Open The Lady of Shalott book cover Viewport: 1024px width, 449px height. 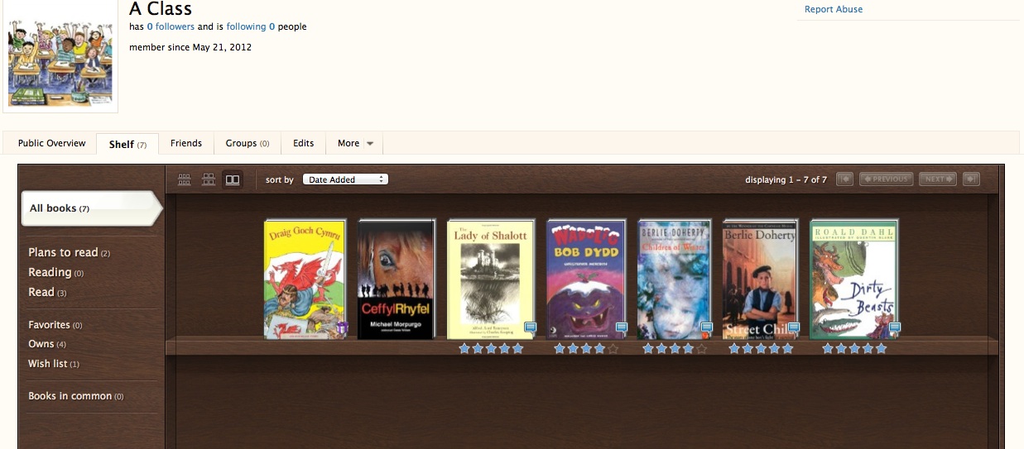click(491, 279)
